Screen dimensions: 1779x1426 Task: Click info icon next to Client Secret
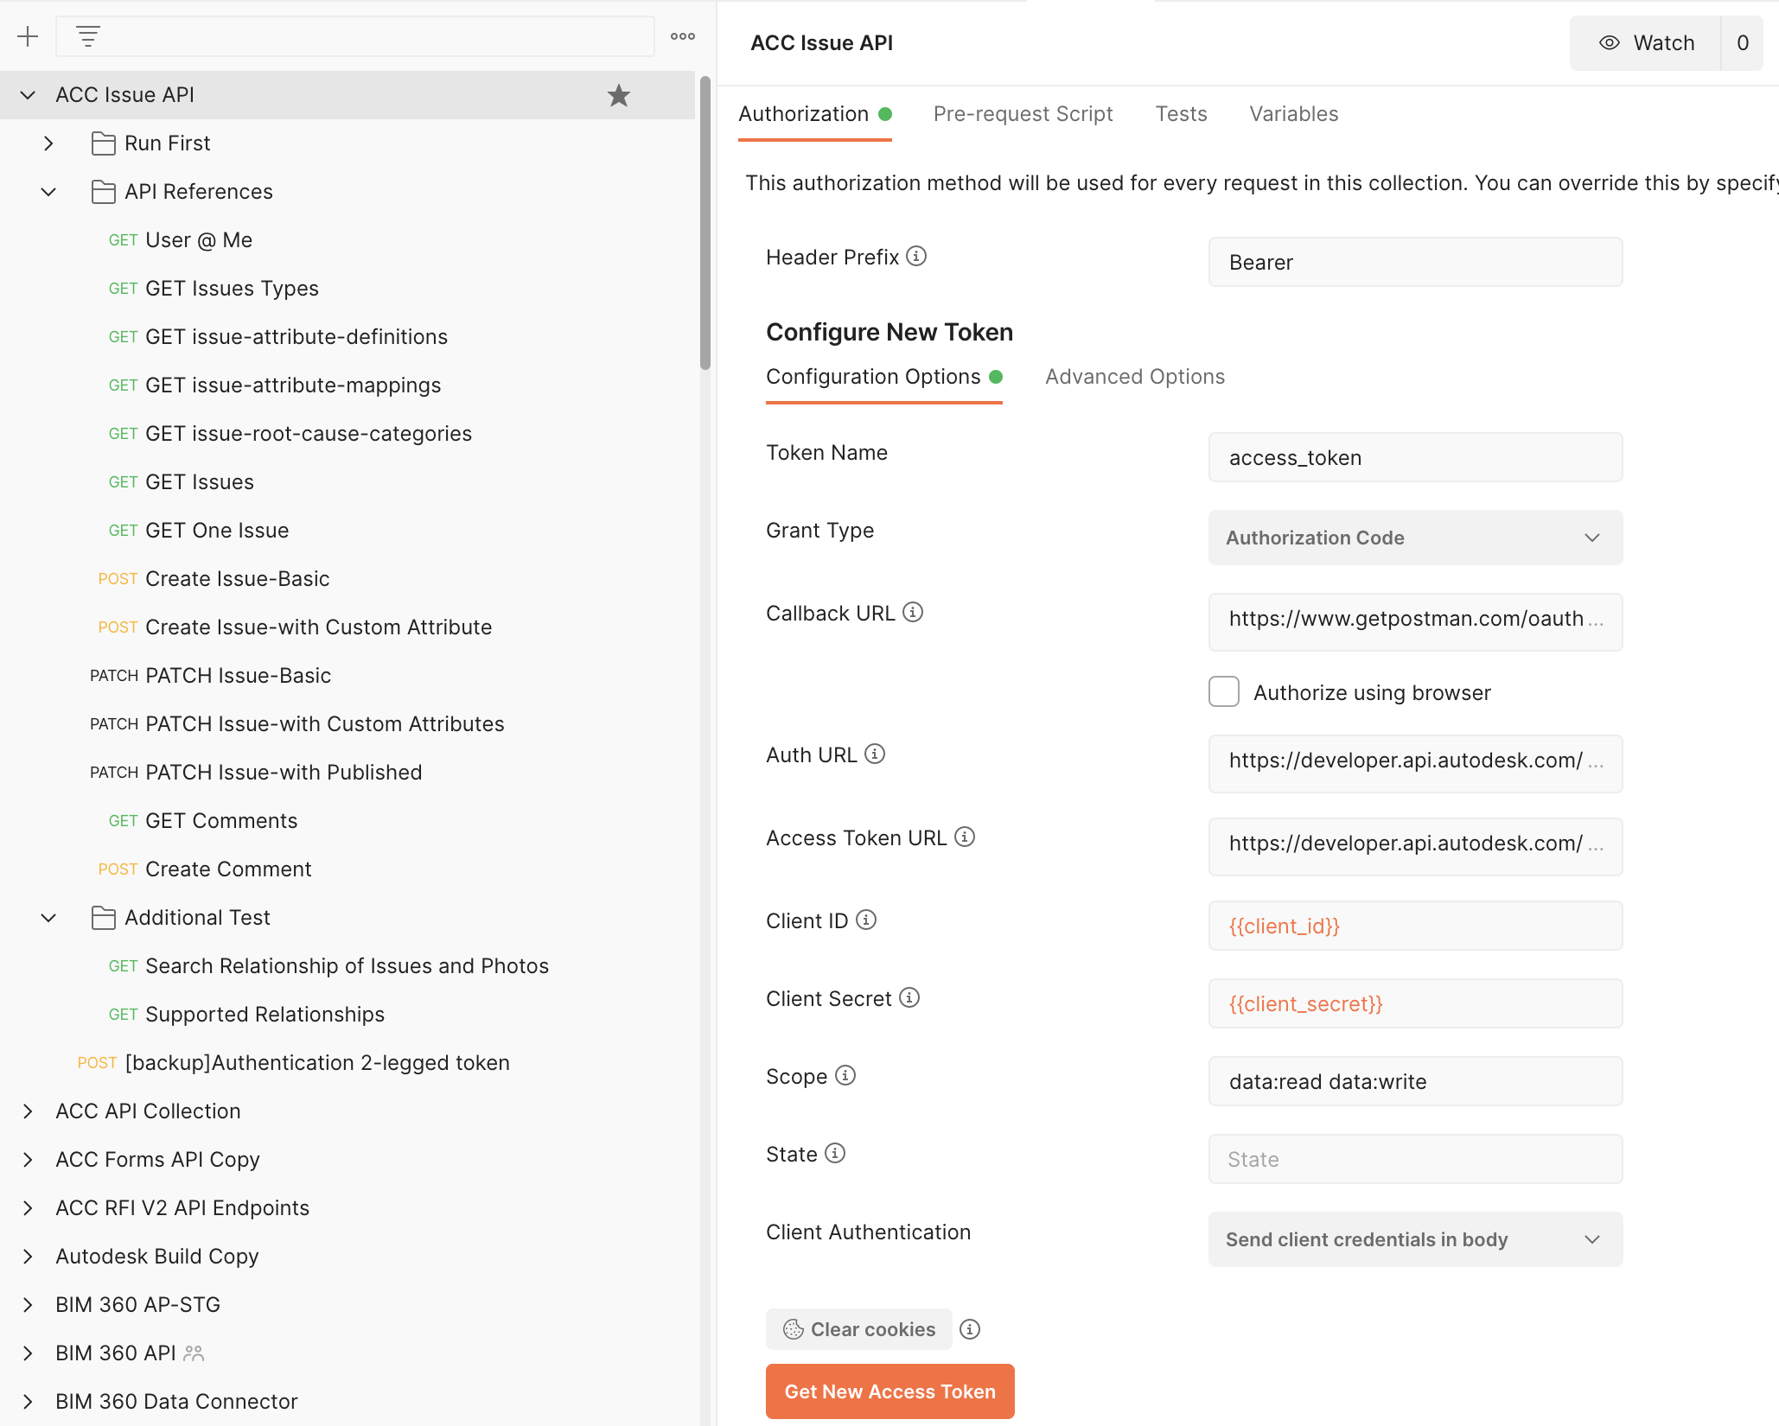pos(909,998)
